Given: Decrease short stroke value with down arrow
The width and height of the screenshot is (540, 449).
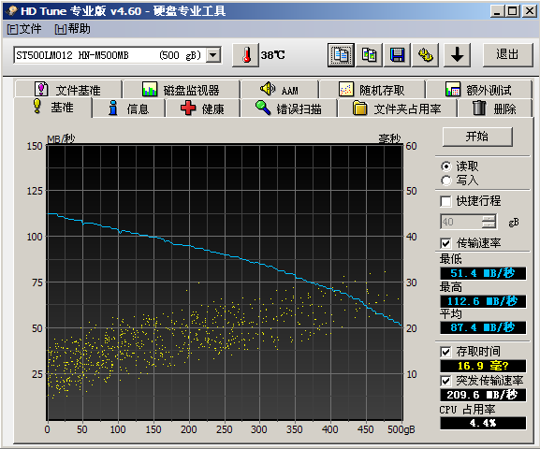Looking at the screenshot, I should (489, 225).
